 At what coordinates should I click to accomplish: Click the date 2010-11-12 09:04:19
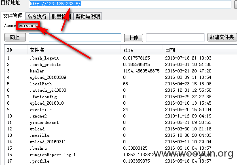pyautogui.click(x=188, y=116)
